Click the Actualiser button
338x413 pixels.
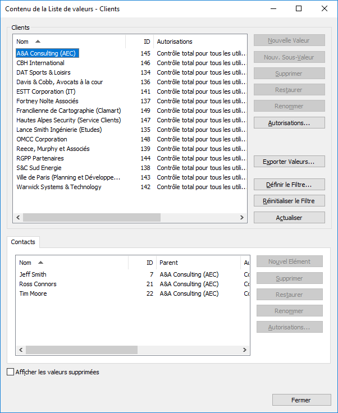click(x=289, y=218)
